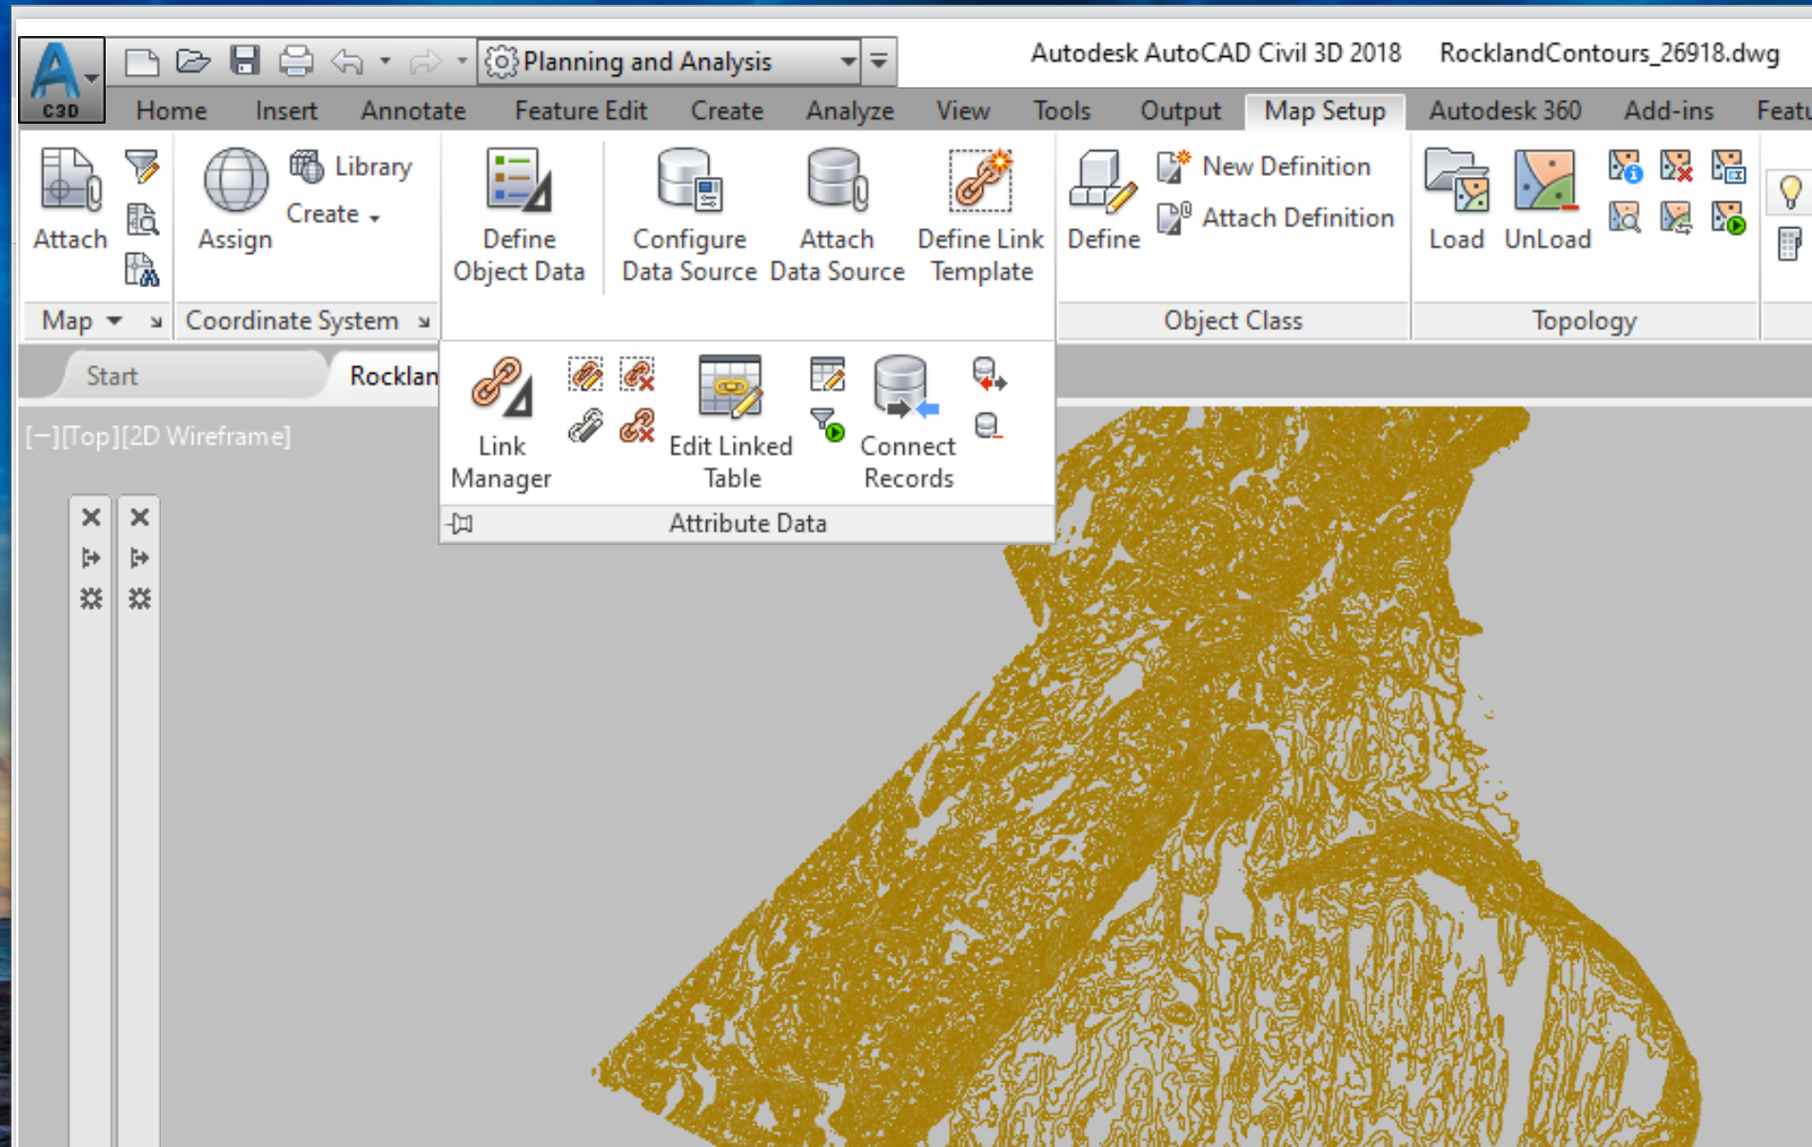The width and height of the screenshot is (1812, 1147).
Task: Click the Define object class icon
Action: coord(1103,181)
